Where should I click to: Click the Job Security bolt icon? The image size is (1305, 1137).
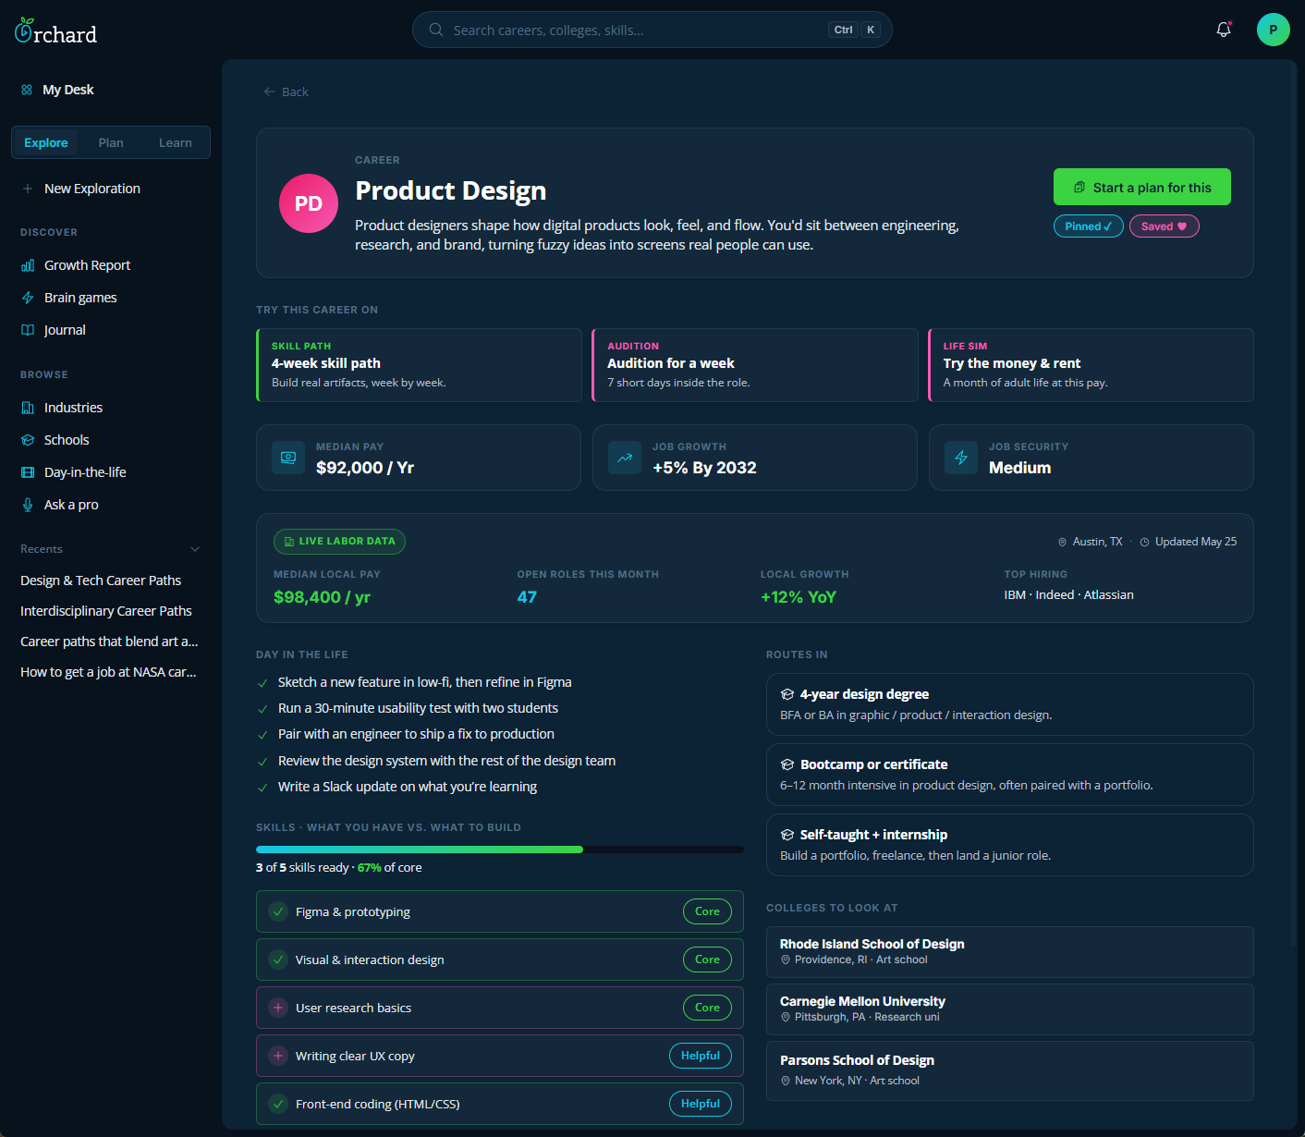tap(961, 458)
